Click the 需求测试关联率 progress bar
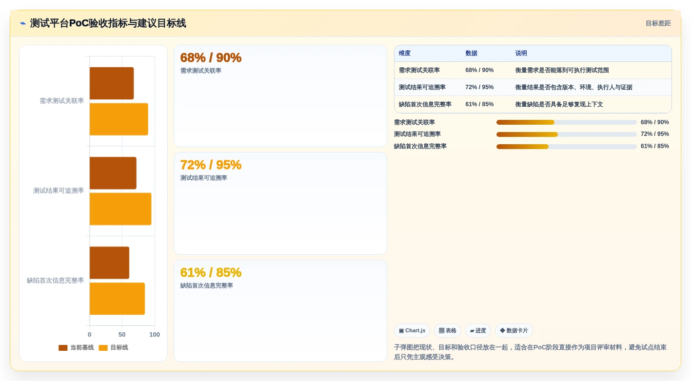The height and width of the screenshot is (381, 691). point(567,122)
